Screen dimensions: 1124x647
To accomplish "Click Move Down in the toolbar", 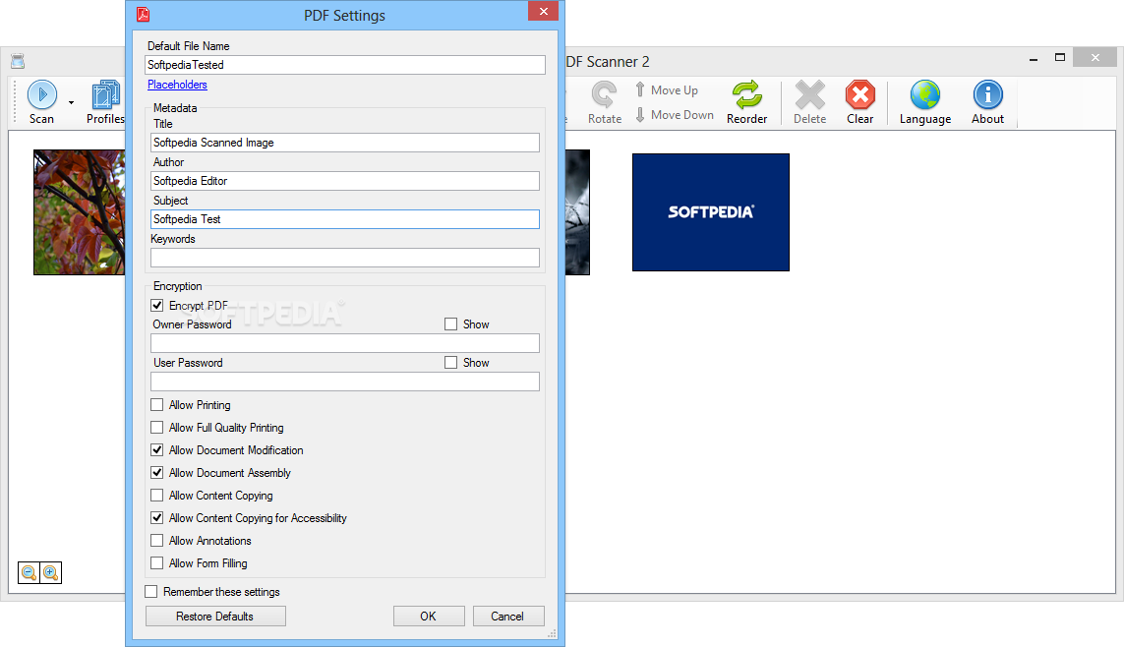I will pyautogui.click(x=674, y=115).
